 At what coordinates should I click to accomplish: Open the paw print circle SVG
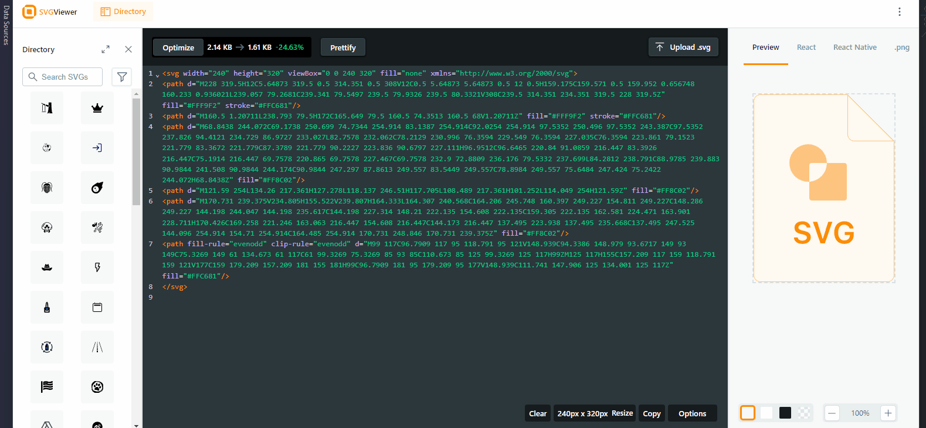pyautogui.click(x=97, y=387)
